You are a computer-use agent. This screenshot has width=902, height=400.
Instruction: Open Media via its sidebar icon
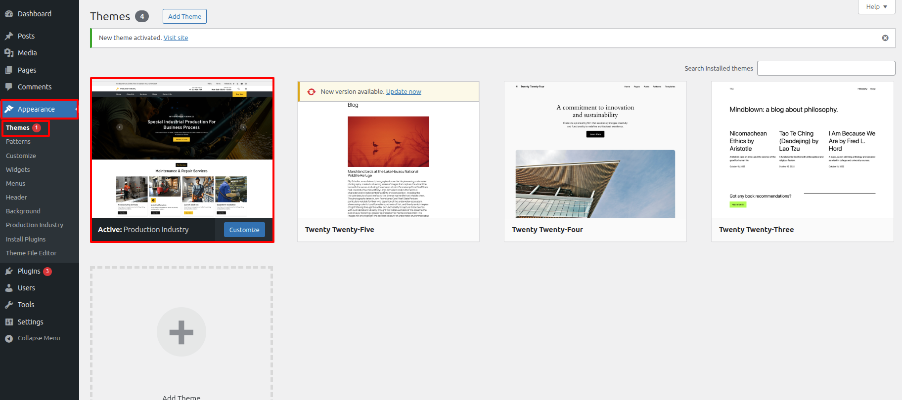[x=9, y=53]
